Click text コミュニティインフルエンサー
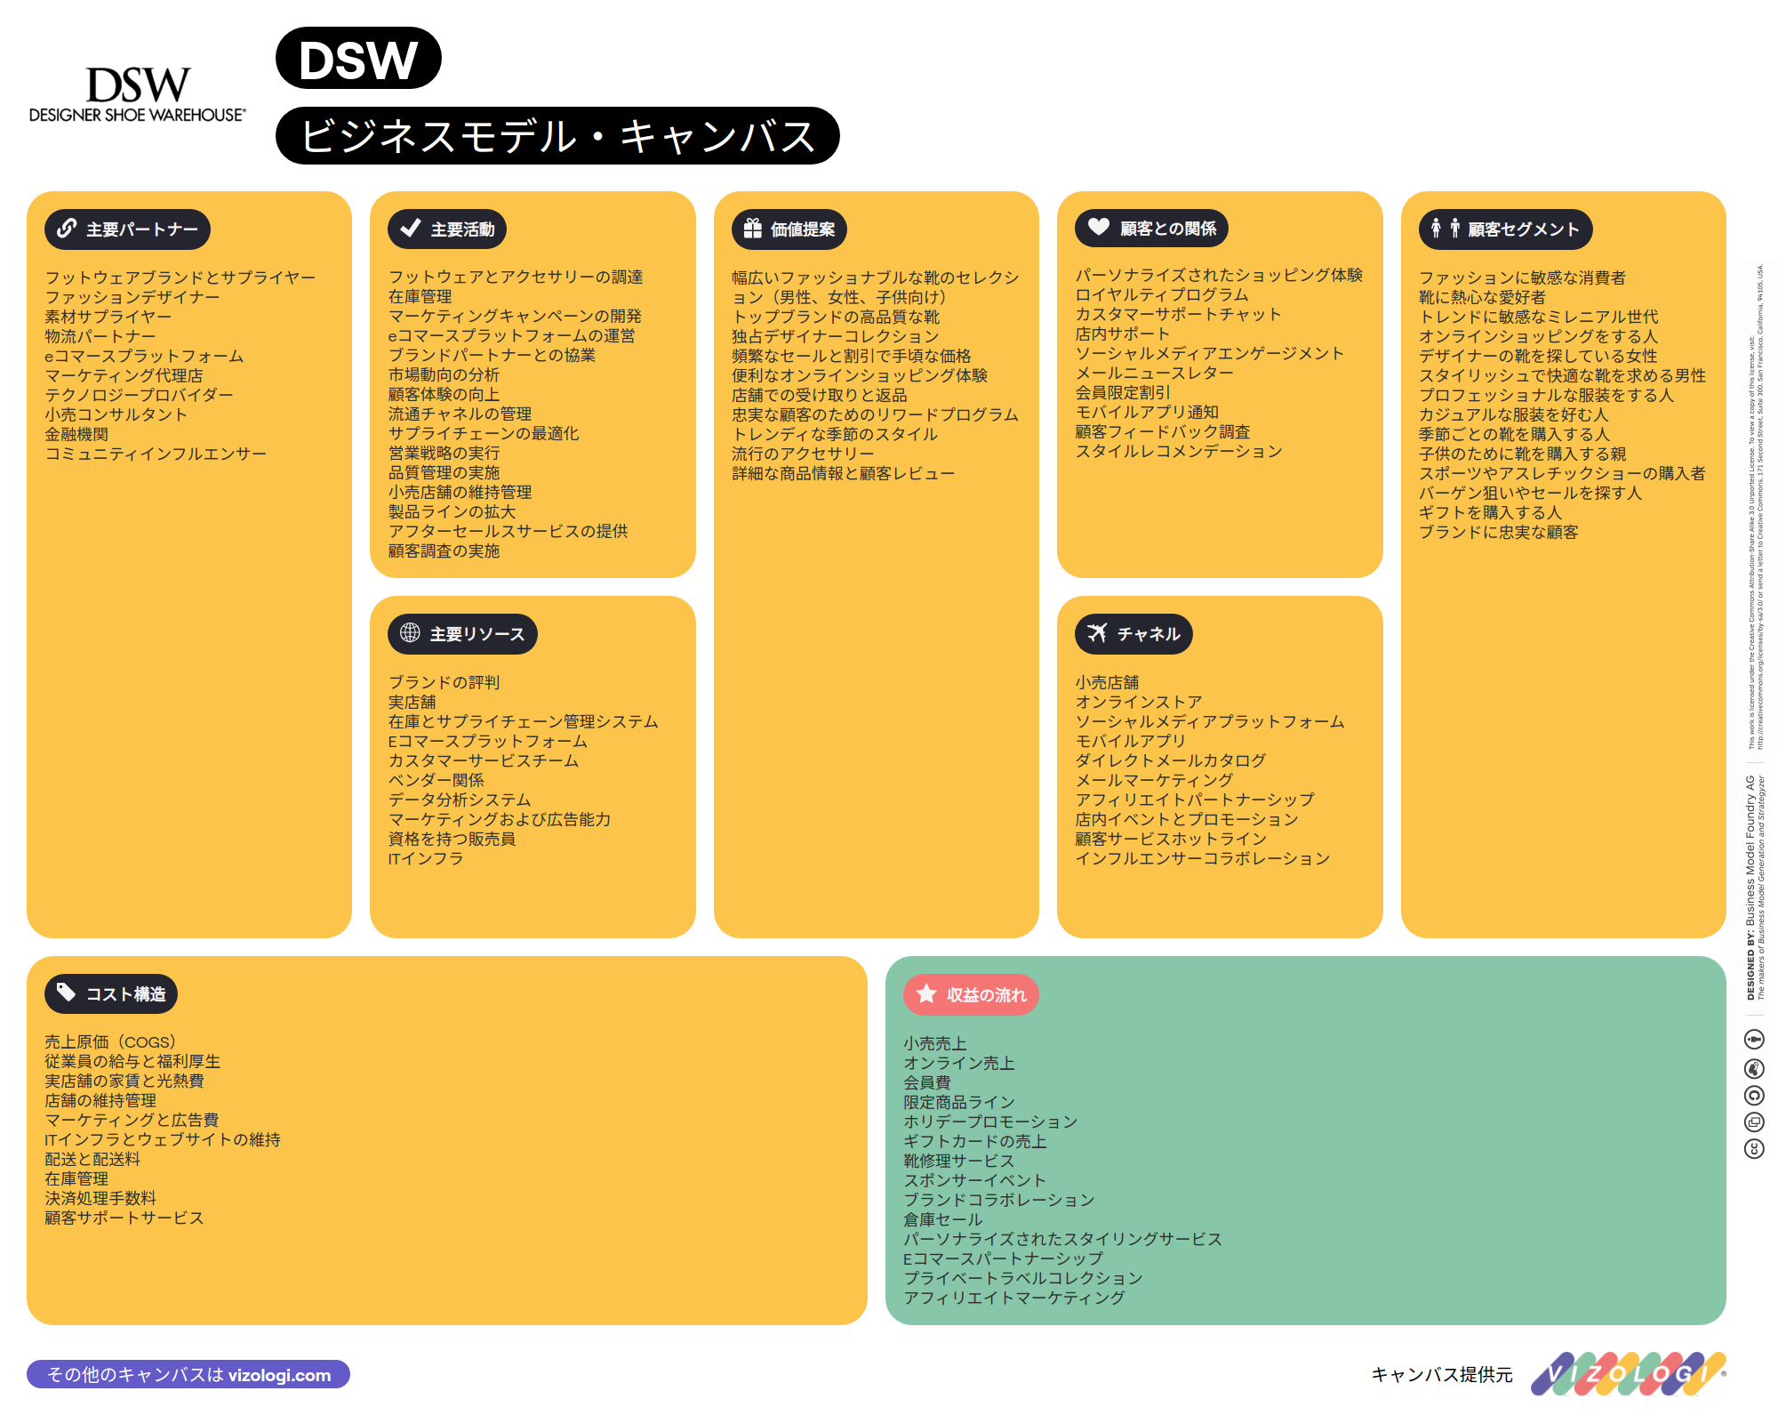The image size is (1778, 1423). click(156, 454)
